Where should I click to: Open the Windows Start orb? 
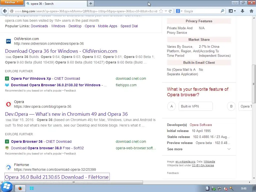(x=6, y=187)
